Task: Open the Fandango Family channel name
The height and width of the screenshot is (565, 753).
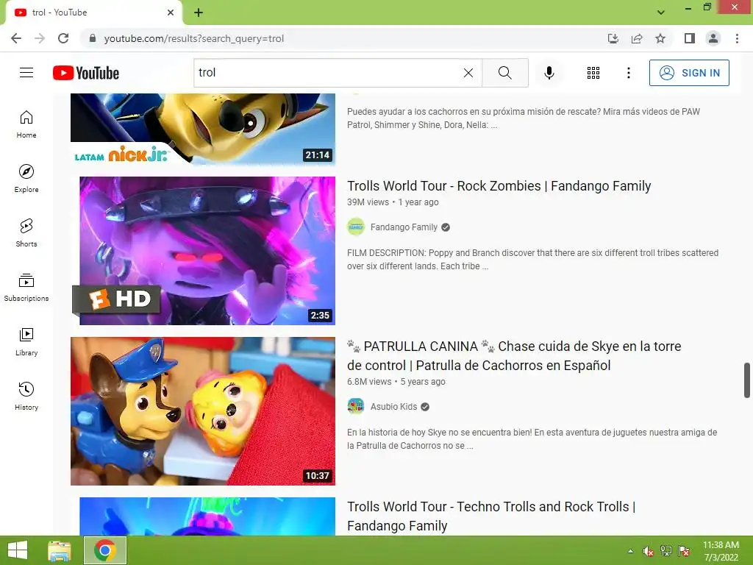Action: coord(404,227)
